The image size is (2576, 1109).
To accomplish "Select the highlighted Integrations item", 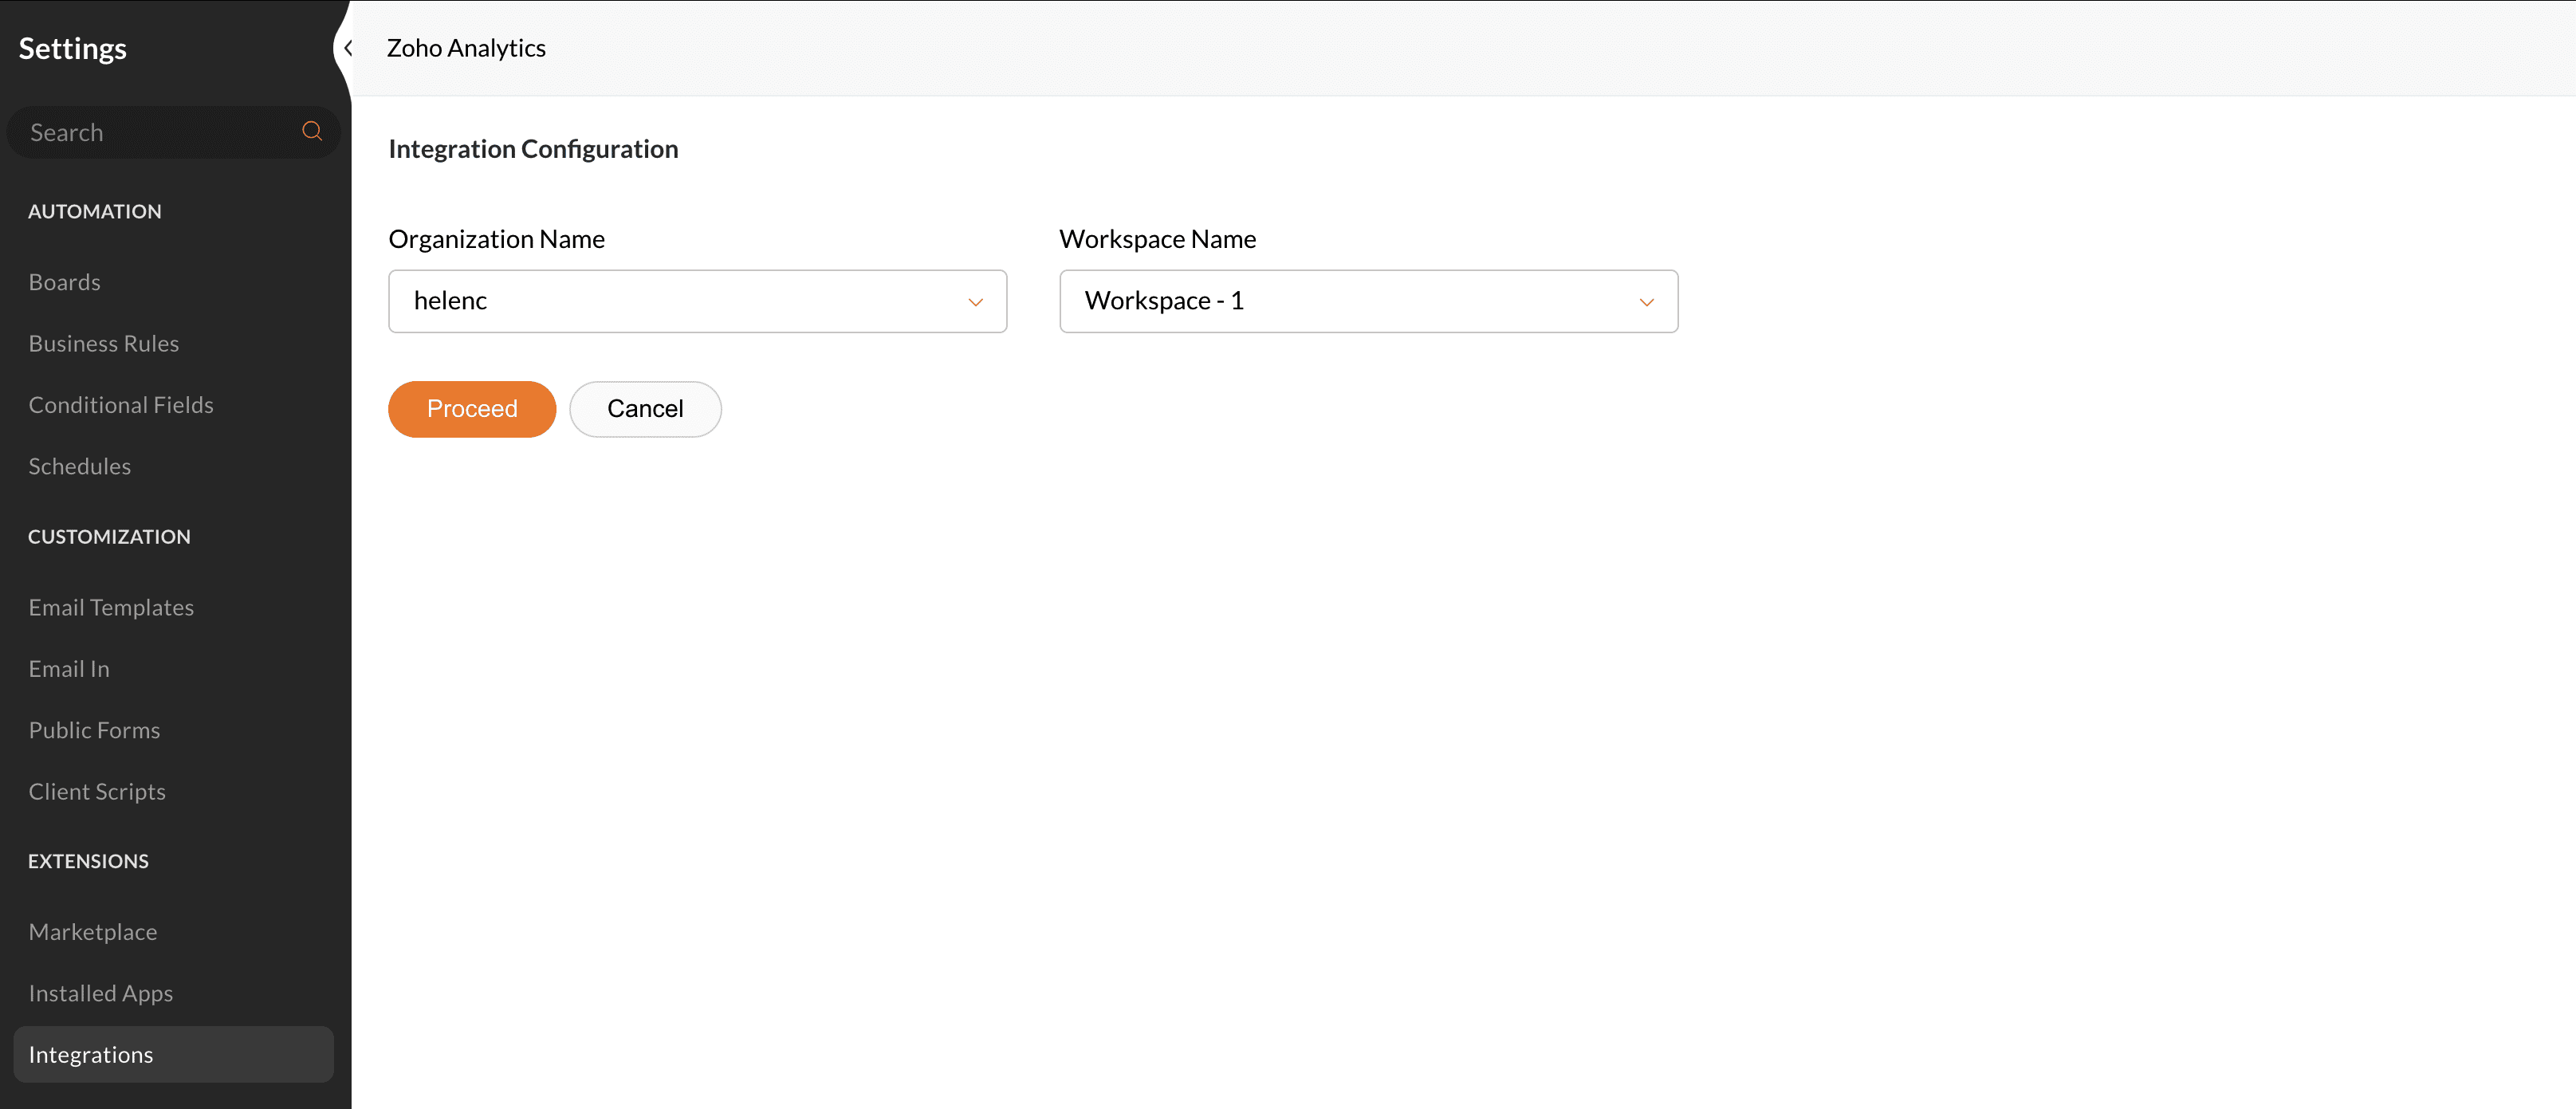I will point(90,1055).
